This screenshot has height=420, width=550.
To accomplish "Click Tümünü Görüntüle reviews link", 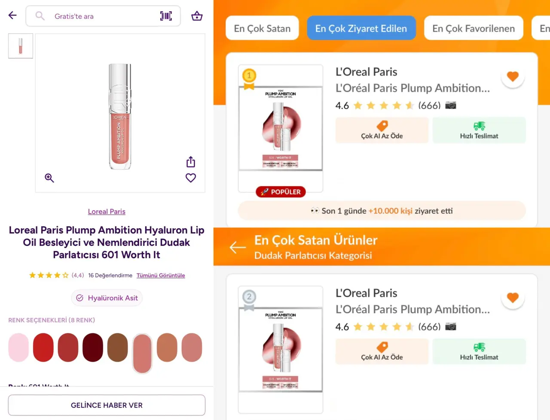I will point(161,275).
